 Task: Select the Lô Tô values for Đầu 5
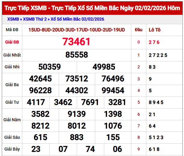tap(156, 102)
